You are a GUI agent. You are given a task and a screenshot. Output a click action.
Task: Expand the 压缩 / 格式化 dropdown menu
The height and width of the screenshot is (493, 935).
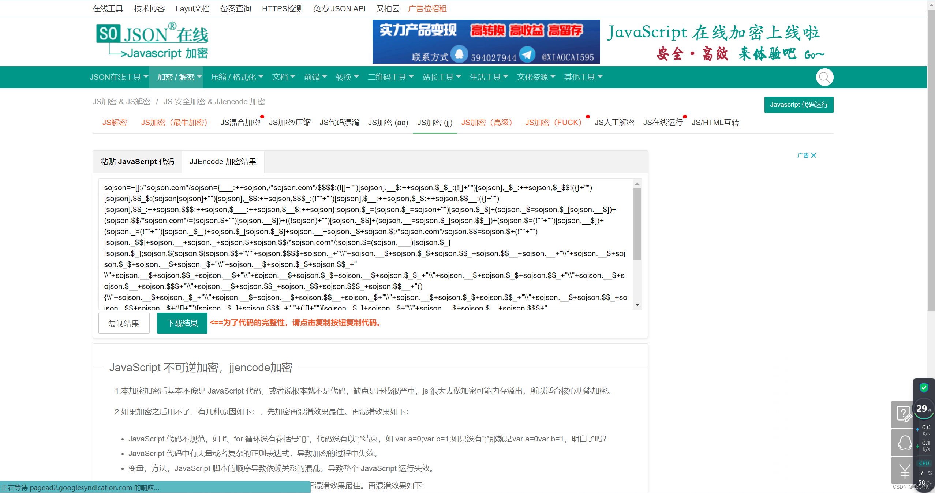tap(237, 77)
